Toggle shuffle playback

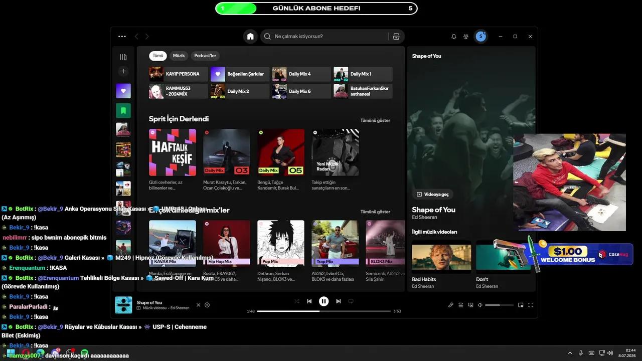click(297, 301)
